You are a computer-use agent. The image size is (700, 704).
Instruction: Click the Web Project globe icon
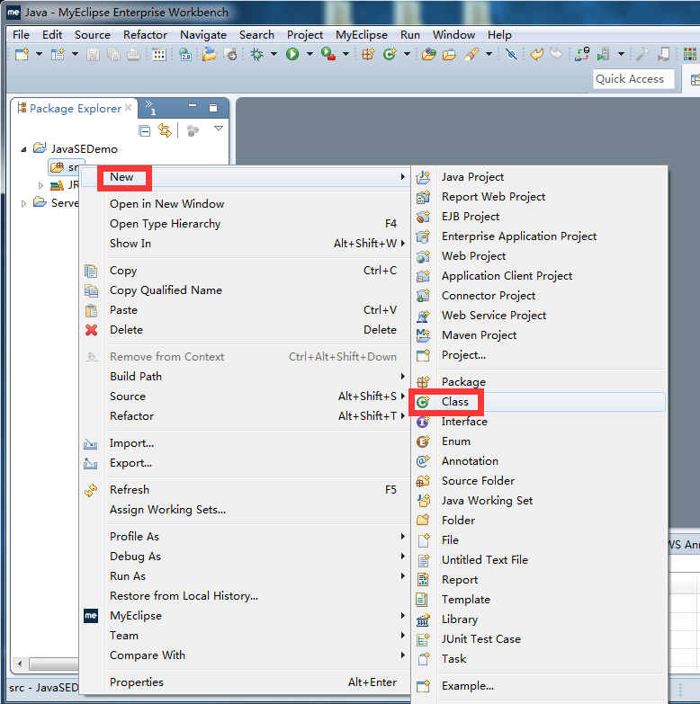[423, 256]
